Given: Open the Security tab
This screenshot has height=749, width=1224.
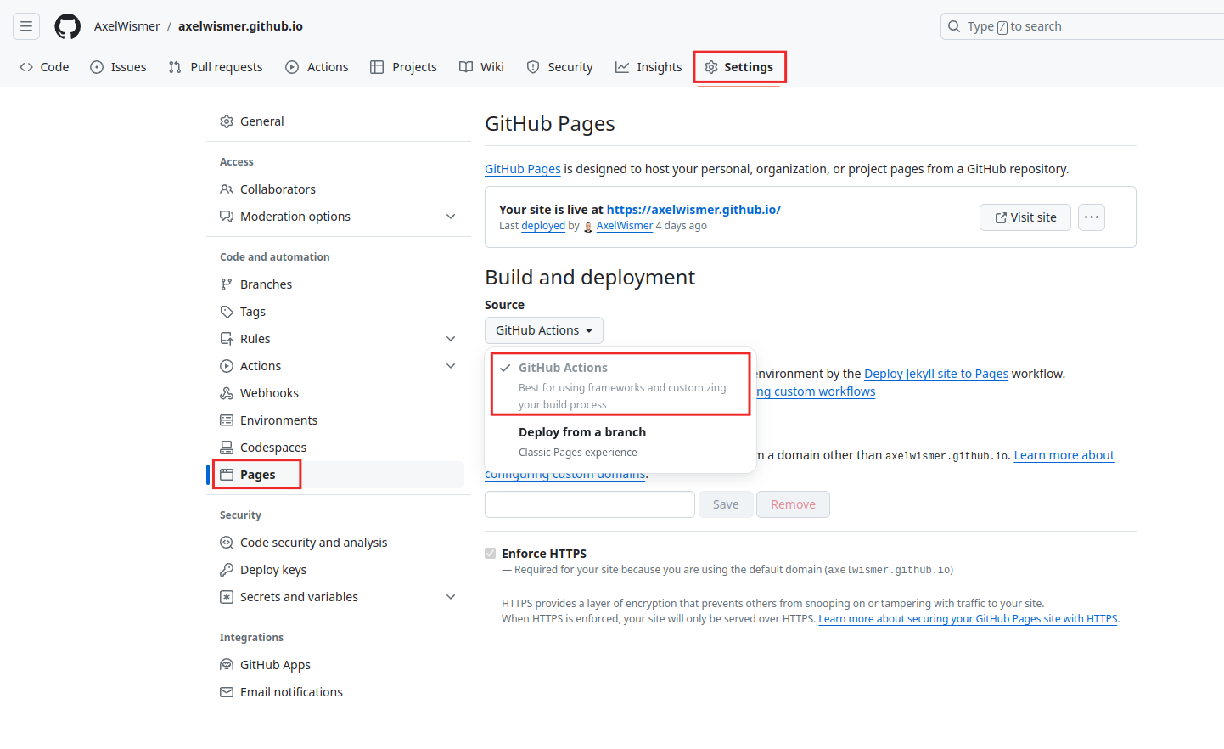Looking at the screenshot, I should [559, 67].
